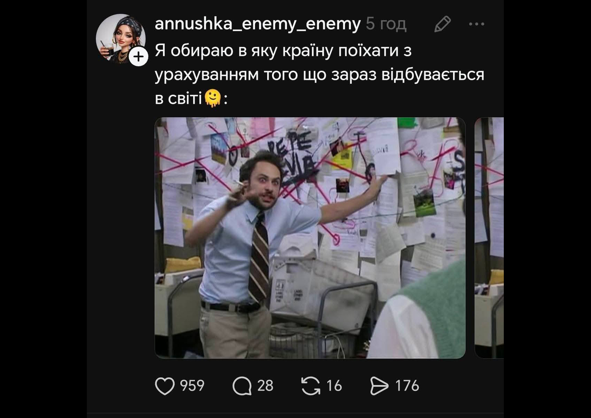
Task: View the second partially visible image
Action: (x=489, y=238)
